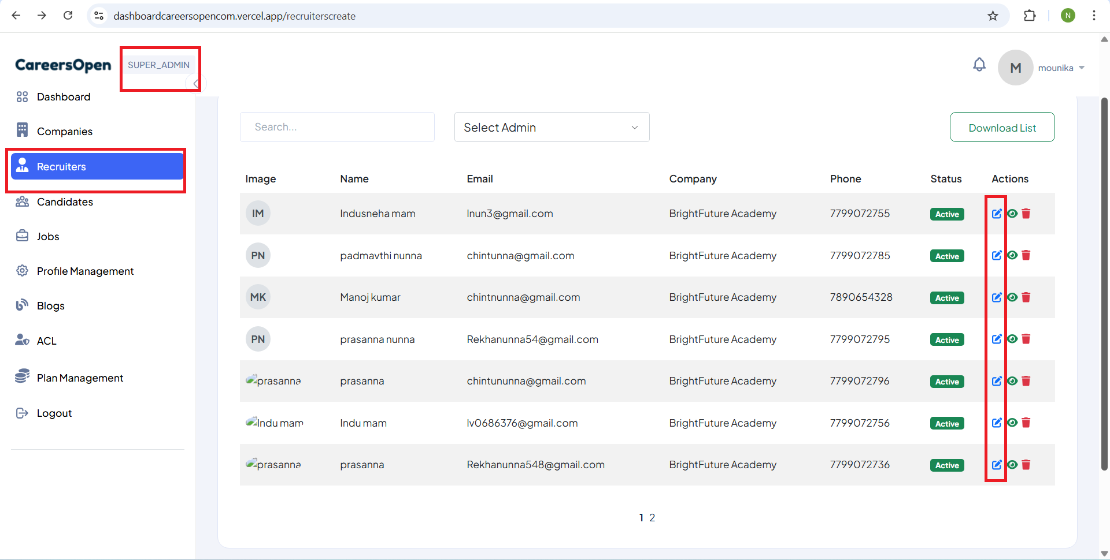Click edit icon for Manoj kumar
This screenshot has width=1110, height=560.
point(997,297)
